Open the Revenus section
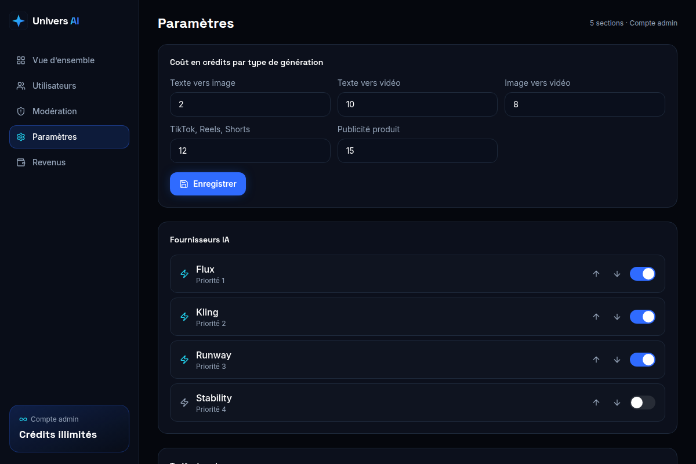The image size is (696, 464). click(69, 162)
